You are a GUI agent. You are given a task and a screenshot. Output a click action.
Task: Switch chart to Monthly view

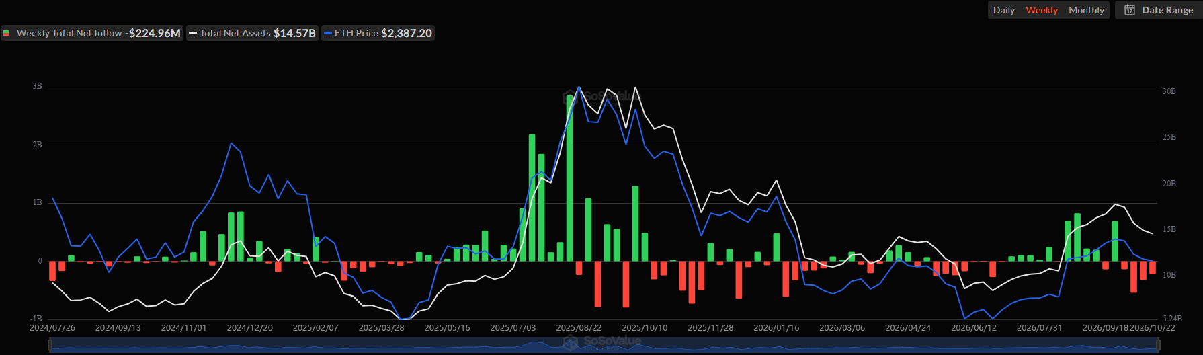tap(1086, 10)
